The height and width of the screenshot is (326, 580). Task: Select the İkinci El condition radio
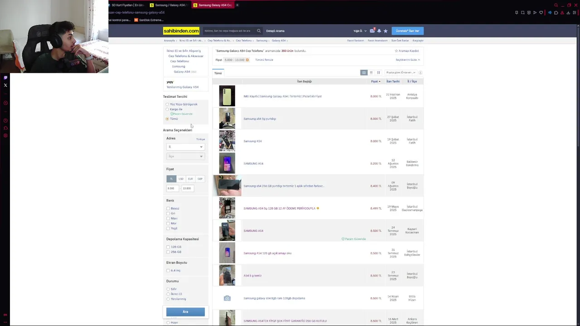168,294
